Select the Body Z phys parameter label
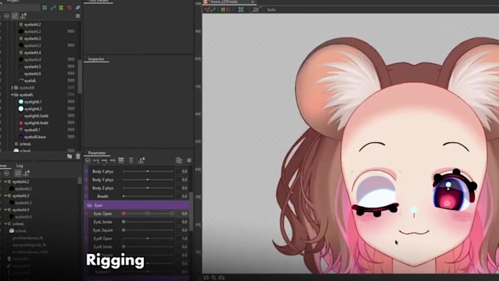This screenshot has height=281, width=499. pos(103,188)
